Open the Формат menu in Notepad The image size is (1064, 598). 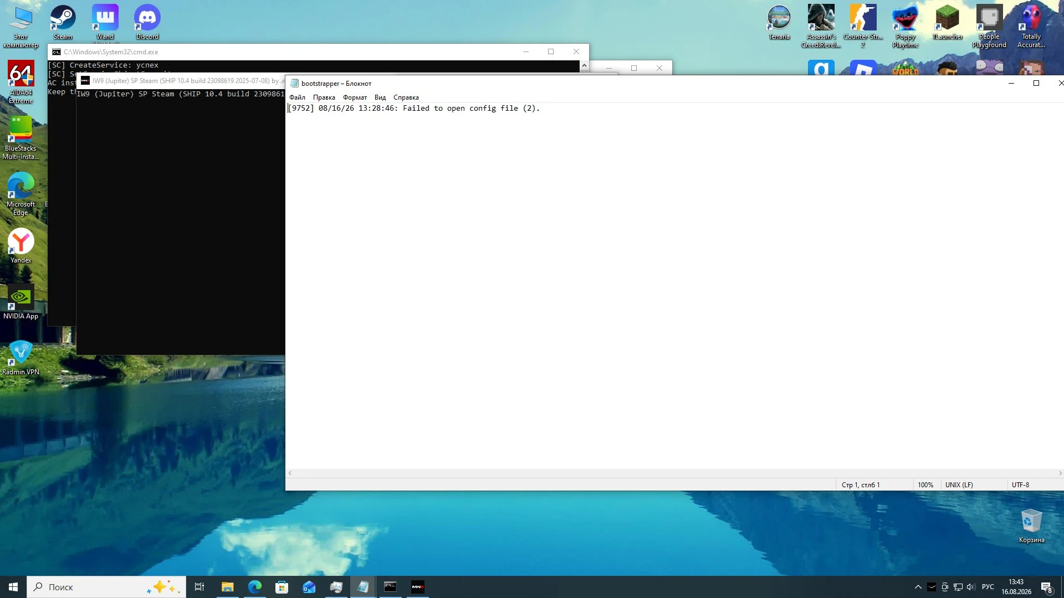coord(355,97)
